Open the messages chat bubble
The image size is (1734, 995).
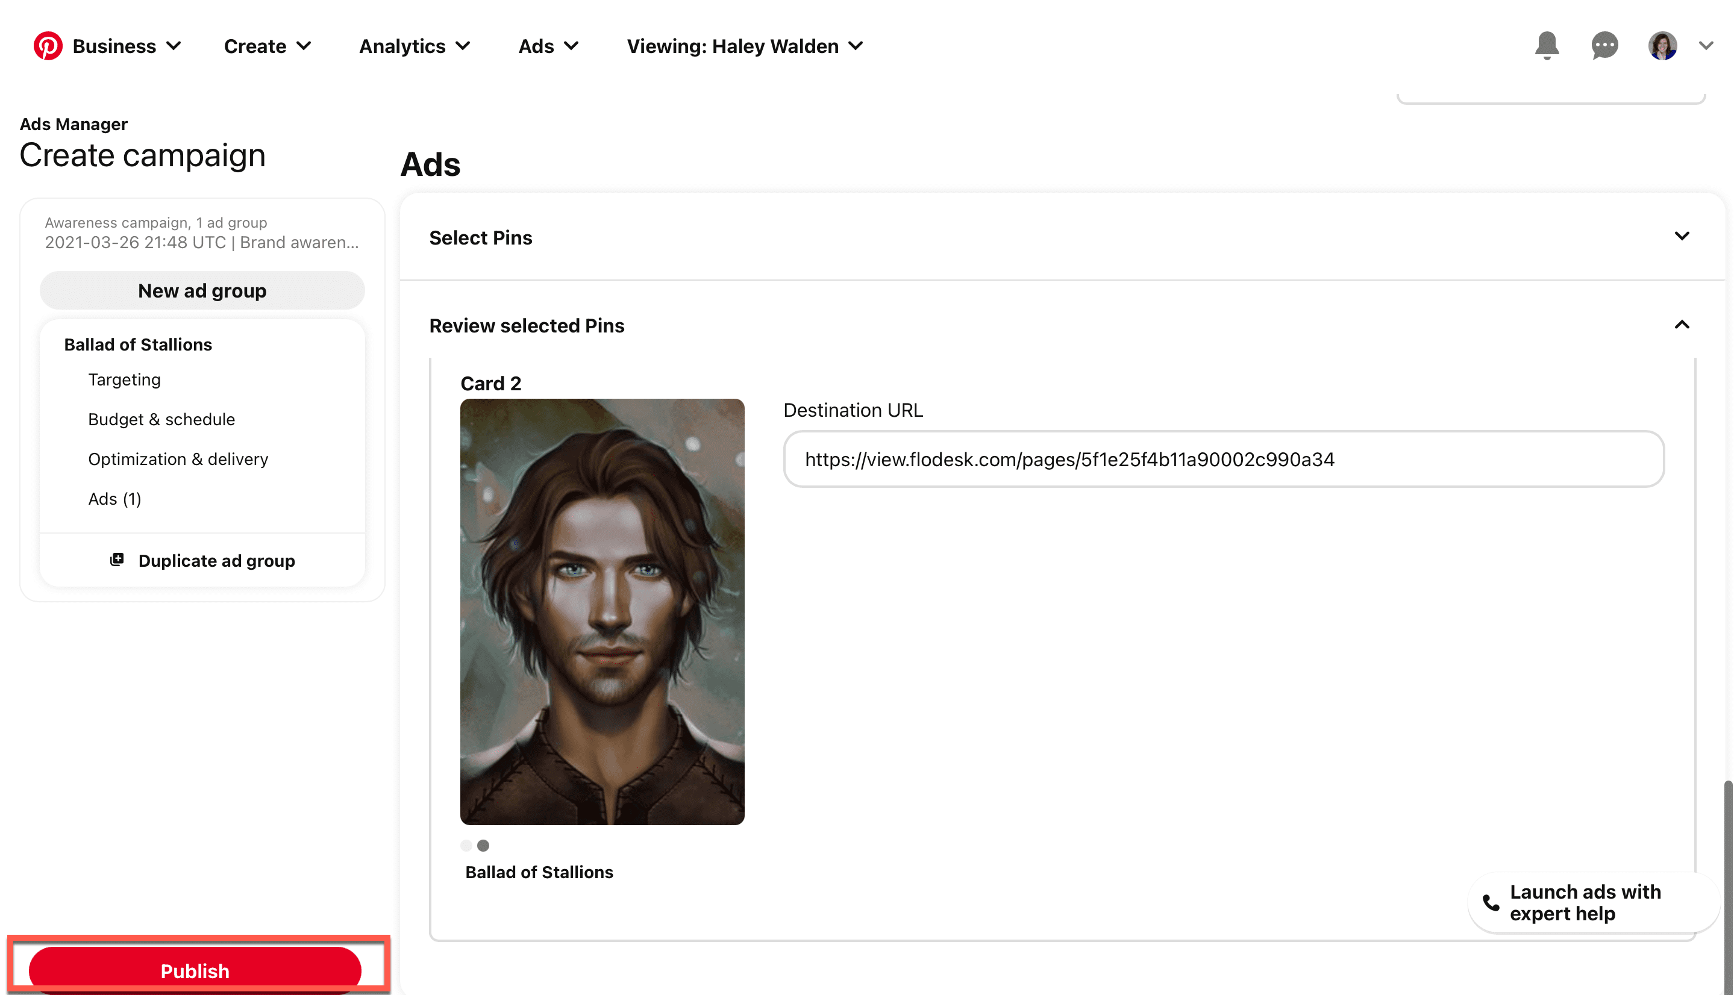1603,46
